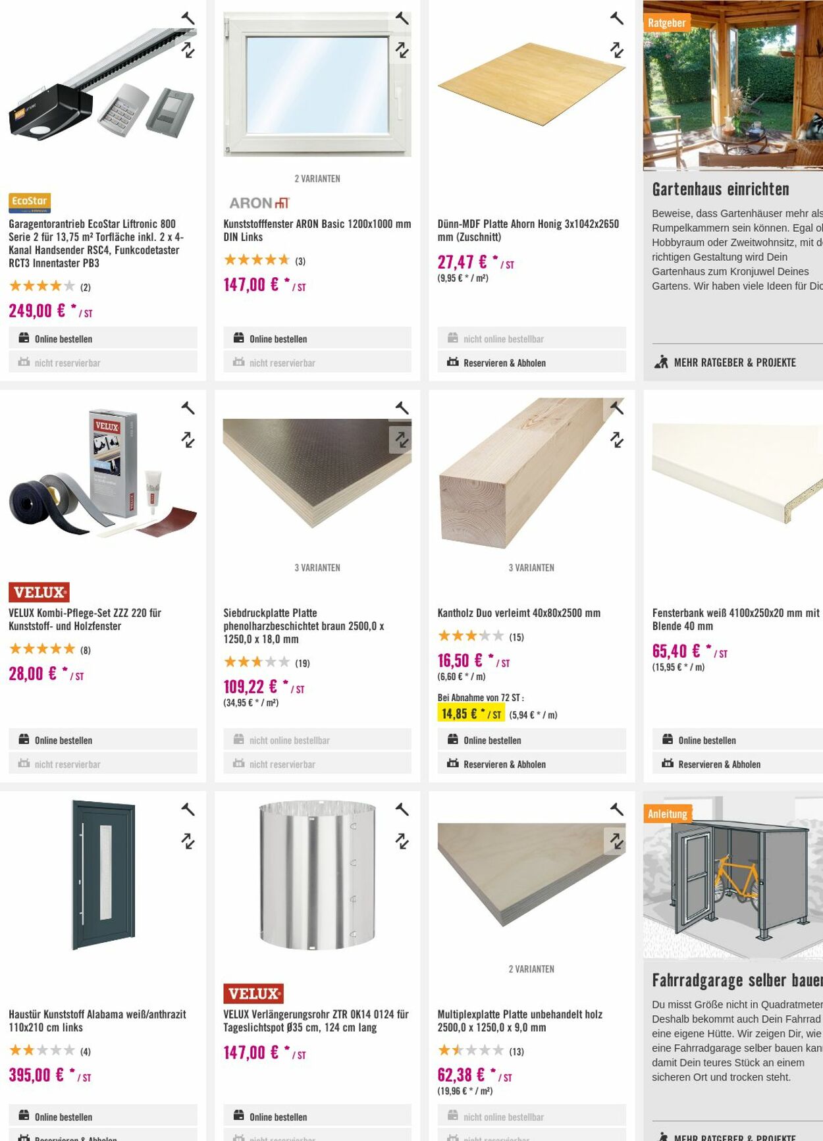Click the package icon beside Online bestellen
Image resolution: width=823 pixels, height=1141 pixels.
pyautogui.click(x=24, y=337)
